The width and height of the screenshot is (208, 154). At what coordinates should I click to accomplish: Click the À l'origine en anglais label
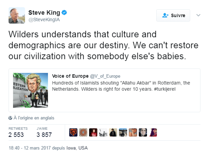coord(34,118)
